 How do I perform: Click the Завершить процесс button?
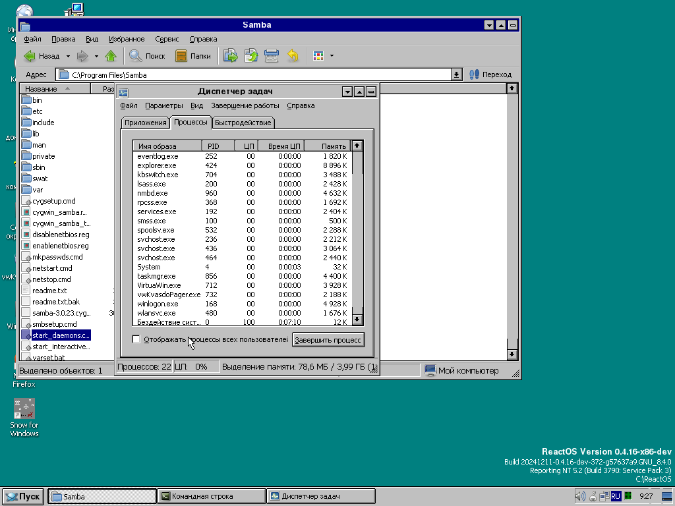tap(328, 340)
